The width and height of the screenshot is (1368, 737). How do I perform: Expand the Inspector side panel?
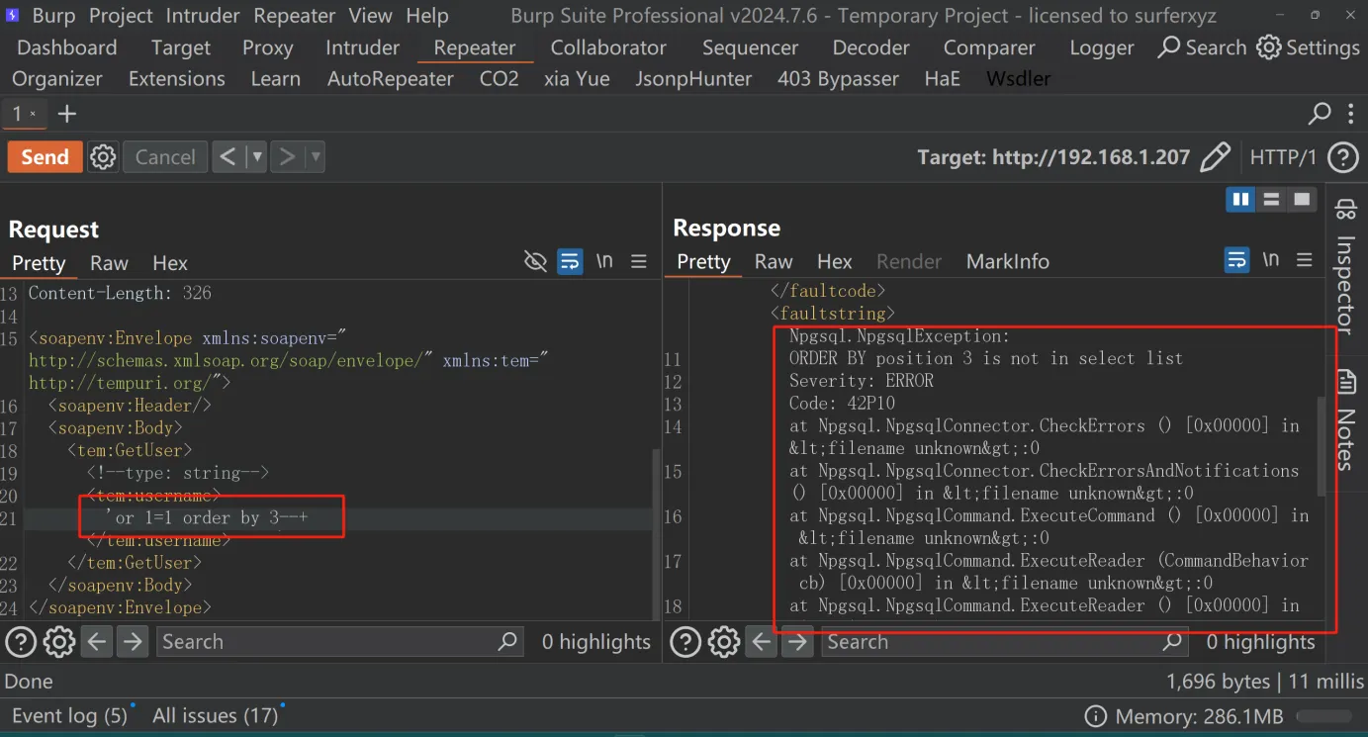coord(1345,267)
